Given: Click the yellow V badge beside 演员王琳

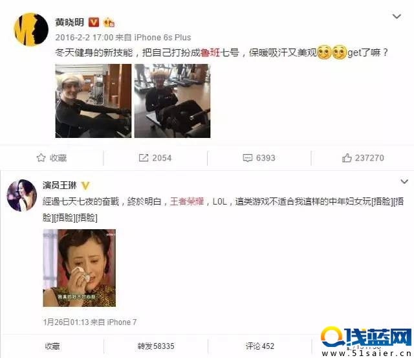Looking at the screenshot, I should 85,186.
